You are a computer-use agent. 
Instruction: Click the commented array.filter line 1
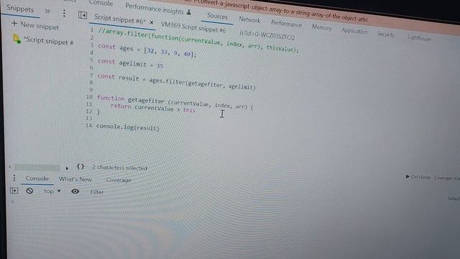[198, 40]
